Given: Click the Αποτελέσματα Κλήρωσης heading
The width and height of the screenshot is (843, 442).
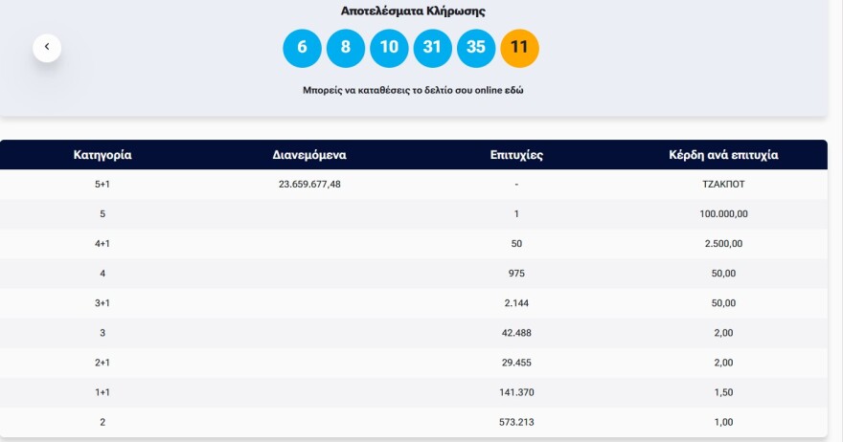Looking at the screenshot, I should [x=413, y=11].
